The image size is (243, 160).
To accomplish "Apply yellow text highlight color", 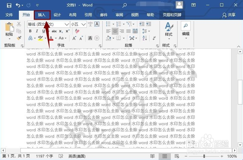I will [40, 38].
